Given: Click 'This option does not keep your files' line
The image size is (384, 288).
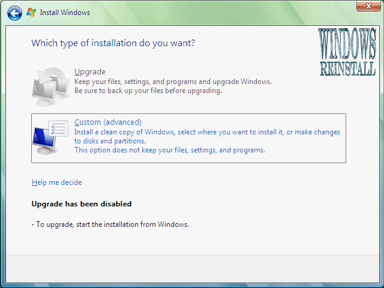Looking at the screenshot, I should click(x=169, y=150).
